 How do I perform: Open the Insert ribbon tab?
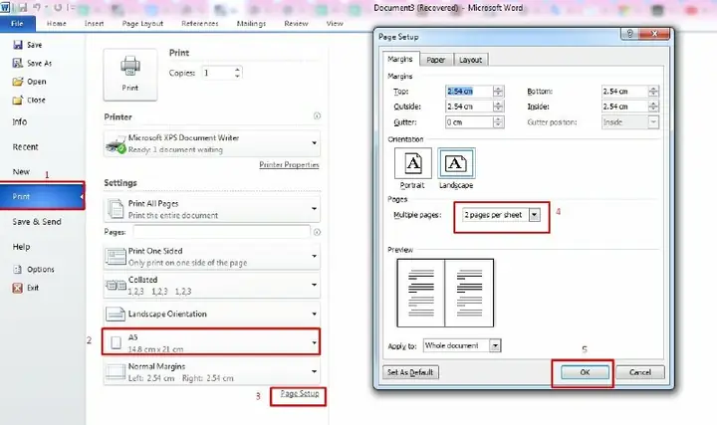pyautogui.click(x=94, y=23)
